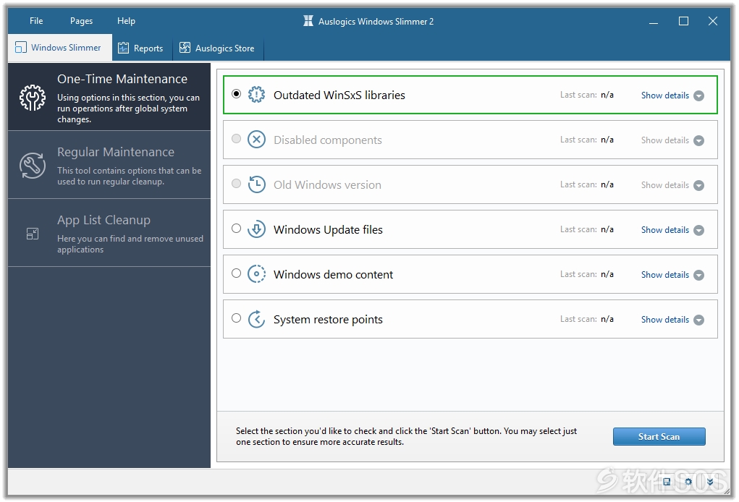Image resolution: width=739 pixels, height=502 pixels.
Task: Click the Windows Slimmer tab icon
Action: pos(21,48)
